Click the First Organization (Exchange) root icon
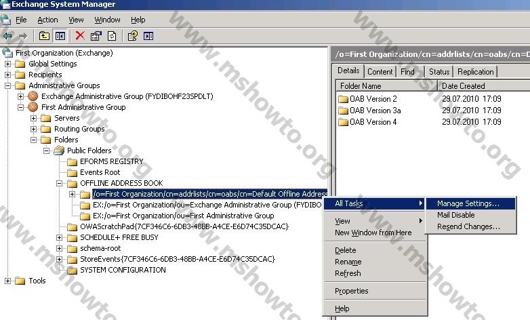This screenshot has height=320, width=530. [x=7, y=53]
